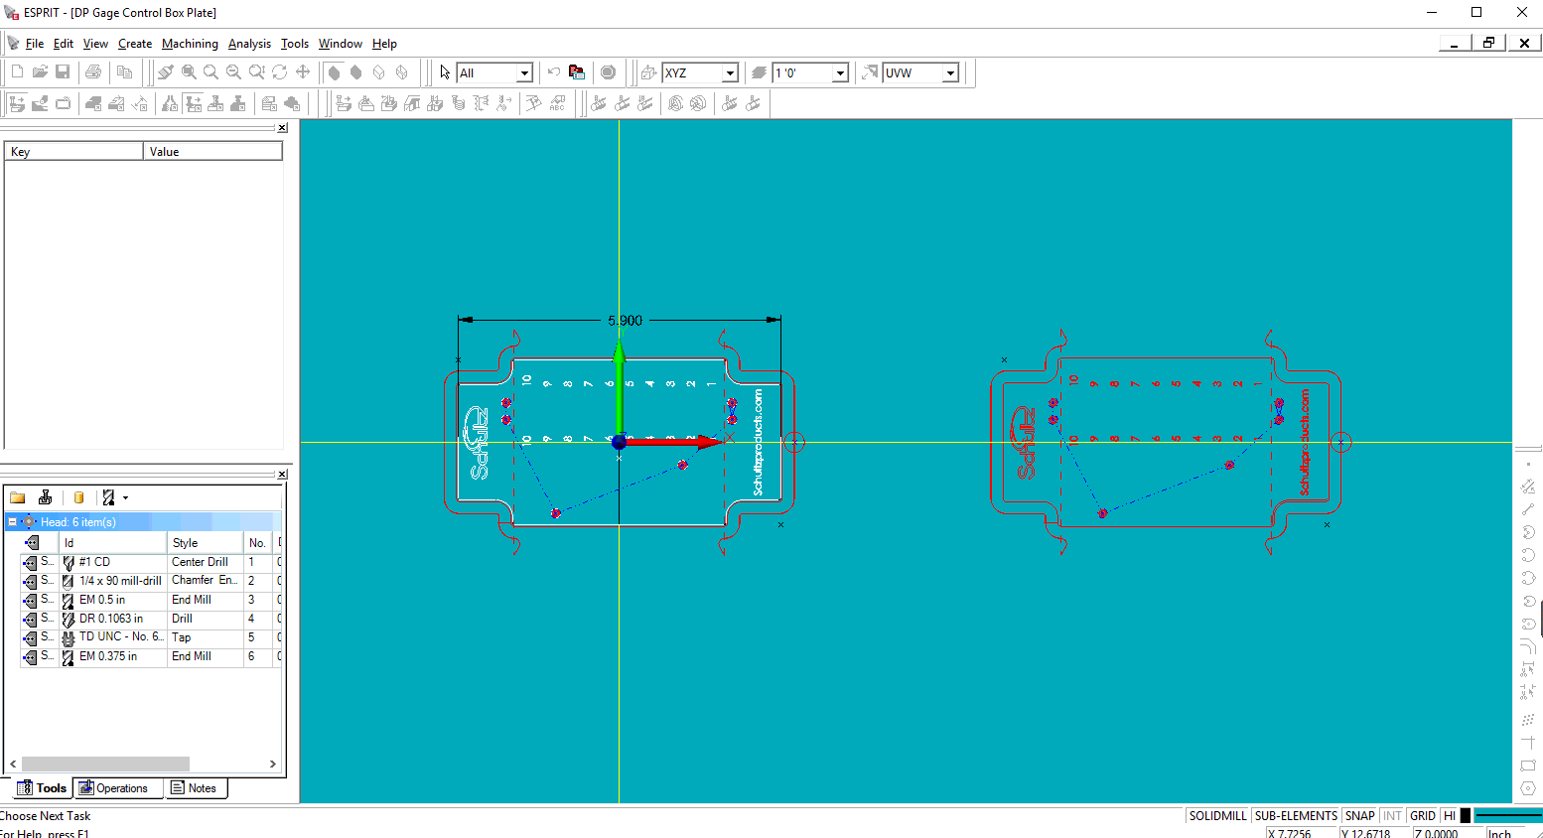Open the XYZ work plane dropdown

click(x=730, y=72)
